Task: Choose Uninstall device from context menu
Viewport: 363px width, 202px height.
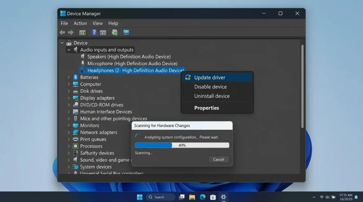Action: 217,96
